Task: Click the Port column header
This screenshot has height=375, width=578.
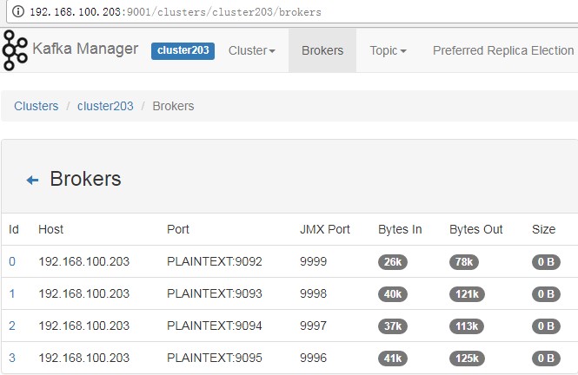Action: [x=178, y=229]
